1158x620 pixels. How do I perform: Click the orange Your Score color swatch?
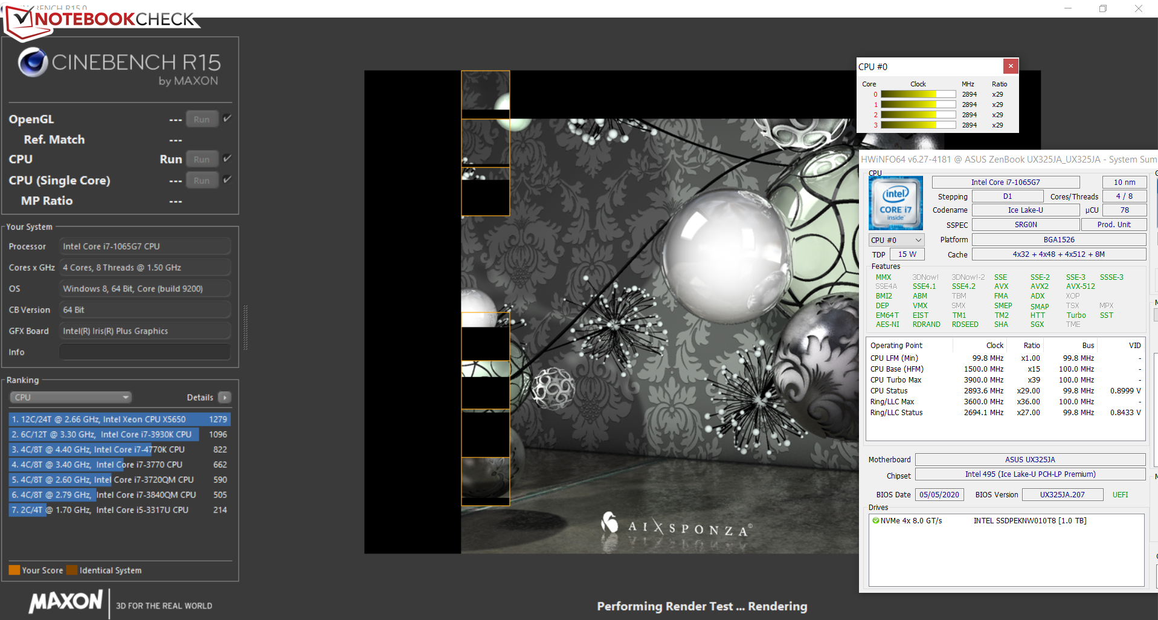(14, 570)
